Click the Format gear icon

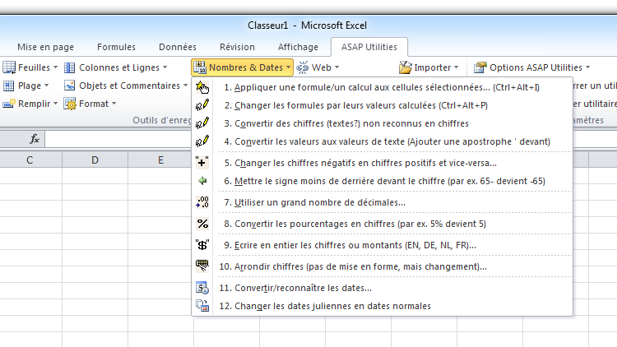pos(70,104)
